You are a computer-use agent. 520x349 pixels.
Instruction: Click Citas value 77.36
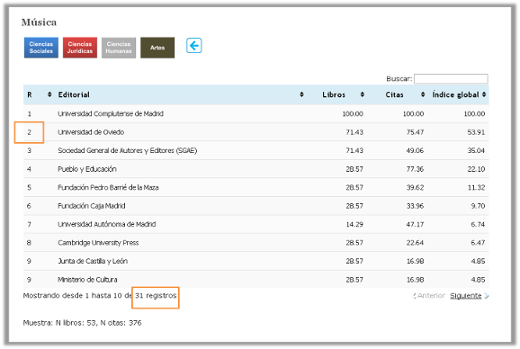pos(415,169)
